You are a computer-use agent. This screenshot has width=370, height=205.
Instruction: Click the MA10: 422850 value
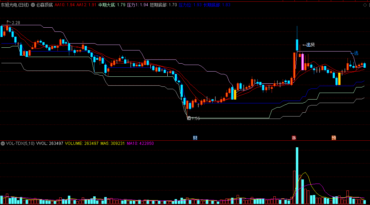pos(140,143)
